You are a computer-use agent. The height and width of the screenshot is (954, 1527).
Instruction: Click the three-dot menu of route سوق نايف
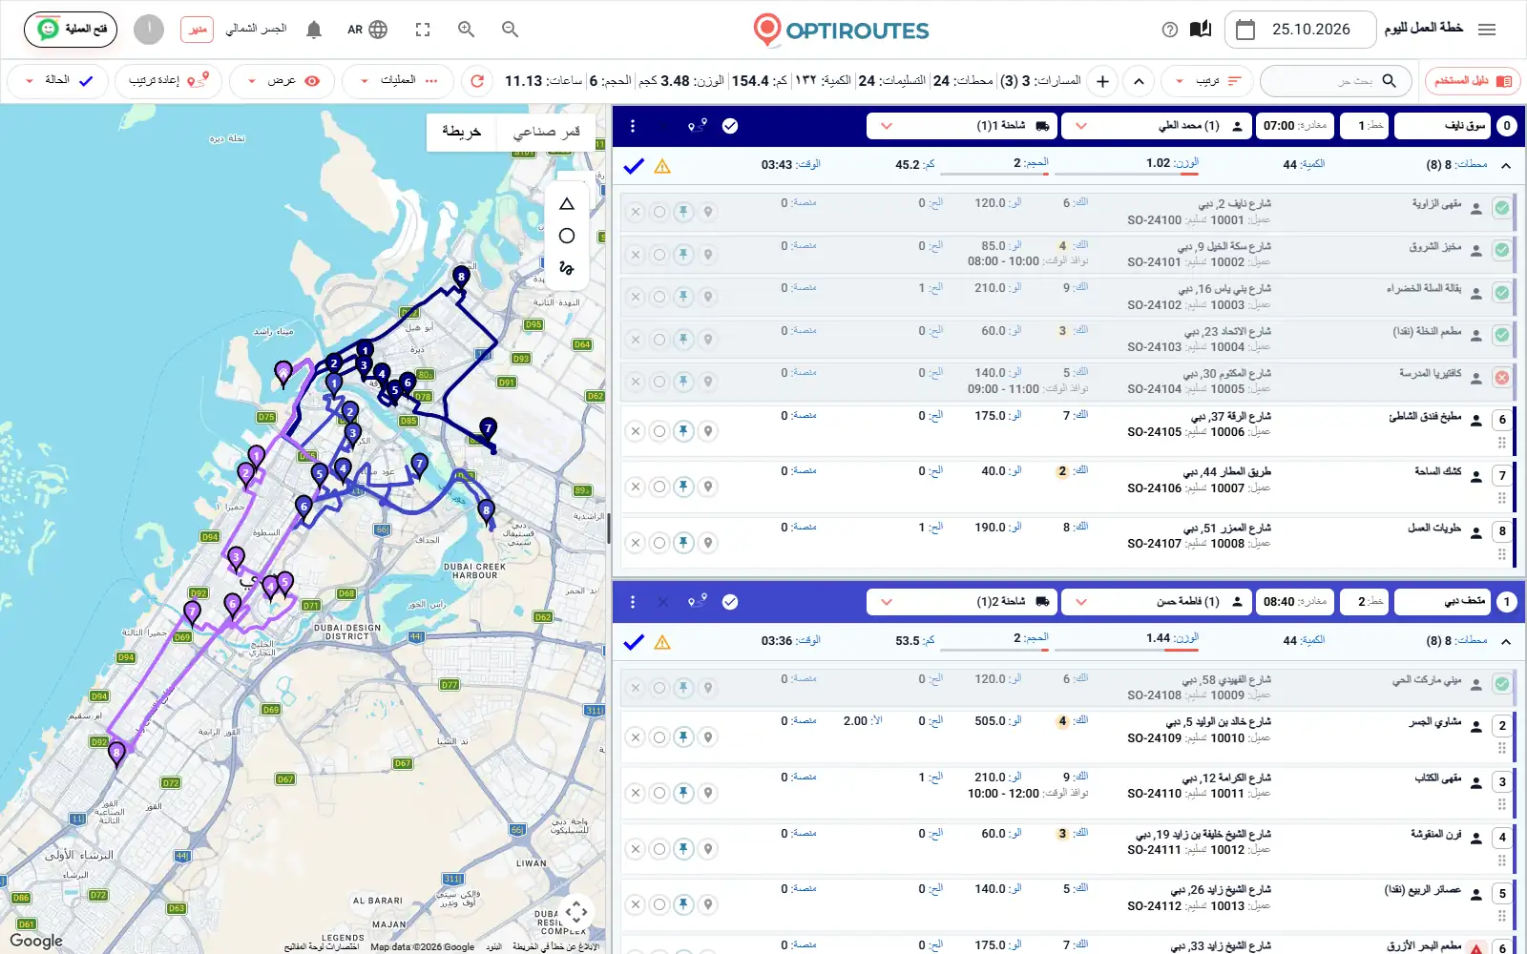click(x=633, y=126)
